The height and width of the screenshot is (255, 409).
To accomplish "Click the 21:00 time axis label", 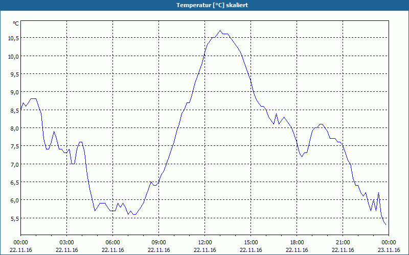I will coord(343,243).
